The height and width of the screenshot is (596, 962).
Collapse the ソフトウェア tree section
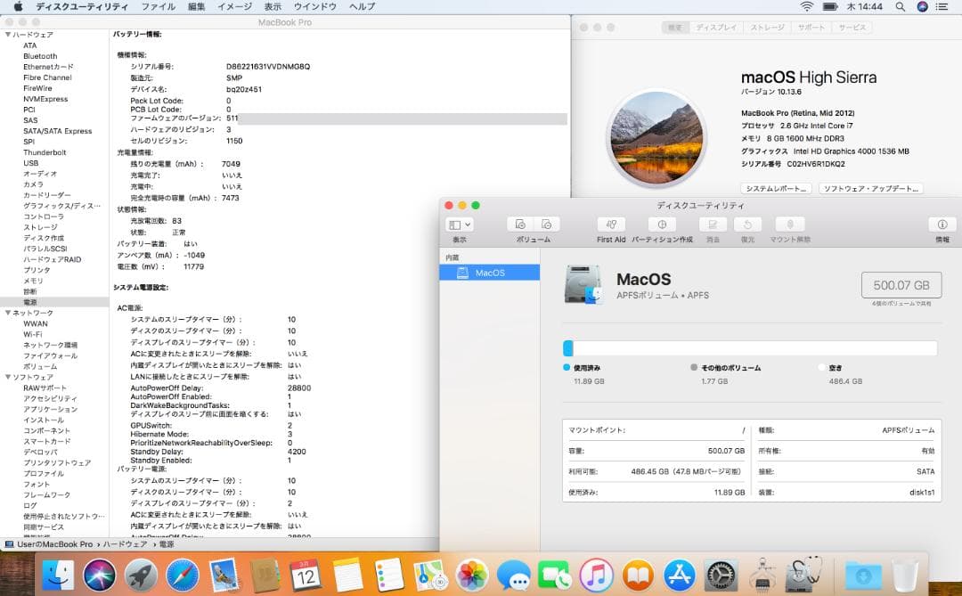(x=8, y=377)
